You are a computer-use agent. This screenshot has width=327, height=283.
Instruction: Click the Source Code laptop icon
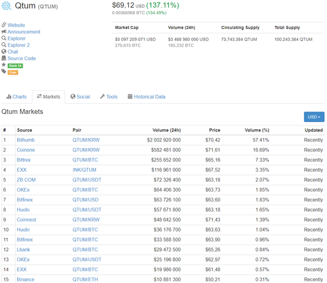click(x=4, y=58)
